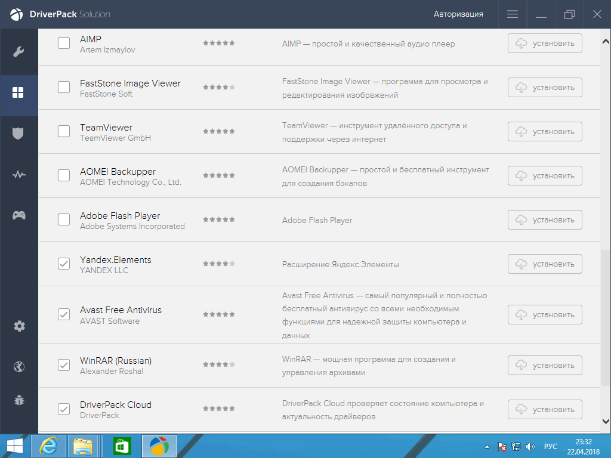Uncheck the WinRAR (Russian) checkbox
Screen dimensions: 611x458
[64, 365]
